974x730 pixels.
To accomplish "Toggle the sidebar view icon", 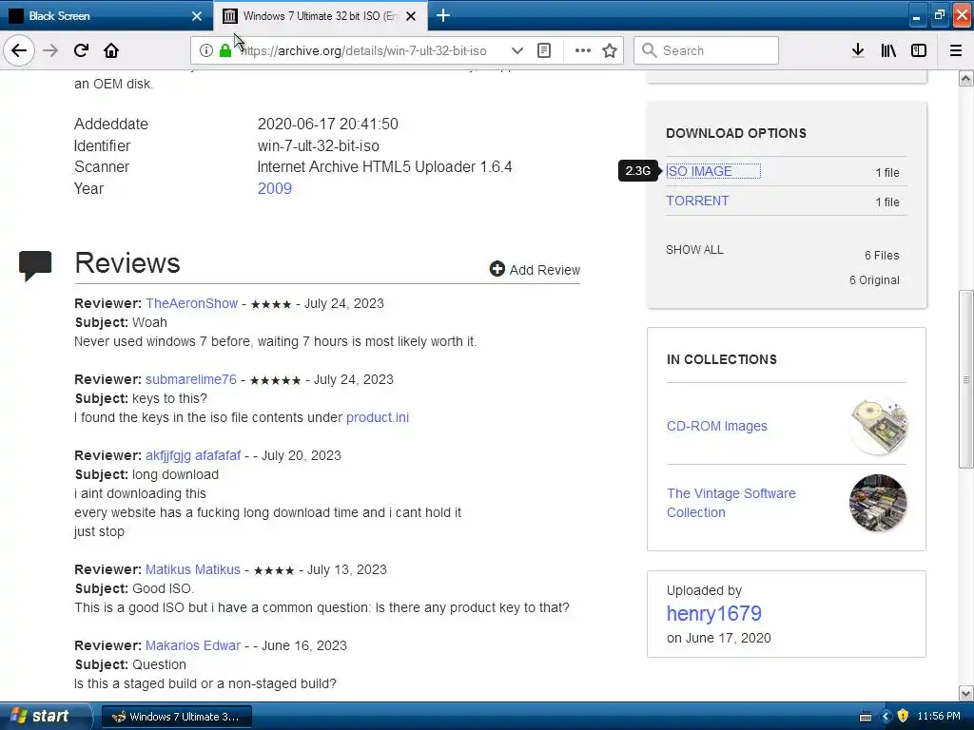I will pyautogui.click(x=919, y=50).
